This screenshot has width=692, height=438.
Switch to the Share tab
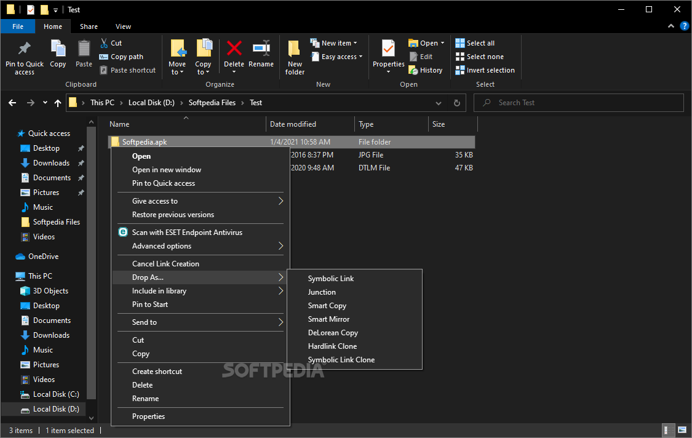pos(89,26)
